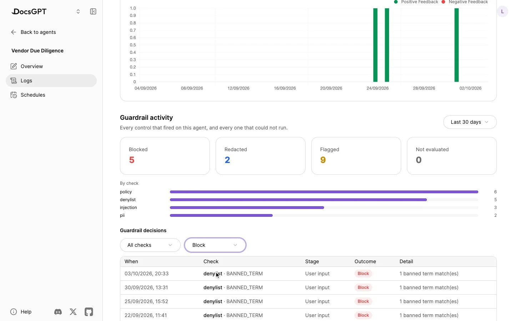Click Block badge in 22/09/2026 row
This screenshot has height=321, width=514.
point(363,315)
